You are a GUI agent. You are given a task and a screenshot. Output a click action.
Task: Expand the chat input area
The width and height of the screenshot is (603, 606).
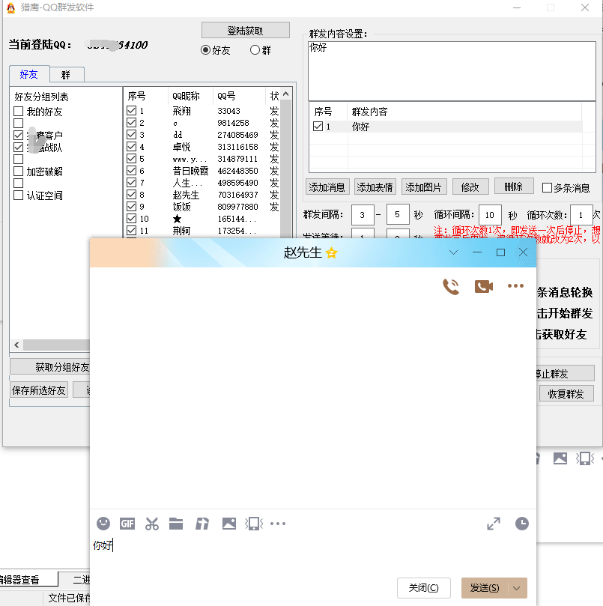tap(494, 524)
